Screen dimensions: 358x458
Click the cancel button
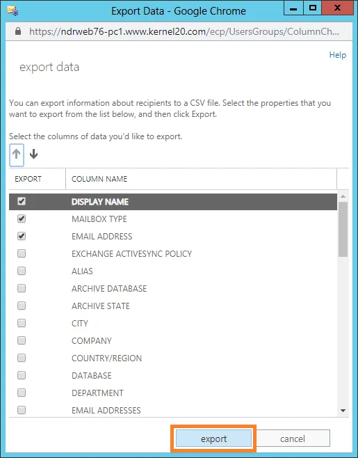tap(293, 438)
